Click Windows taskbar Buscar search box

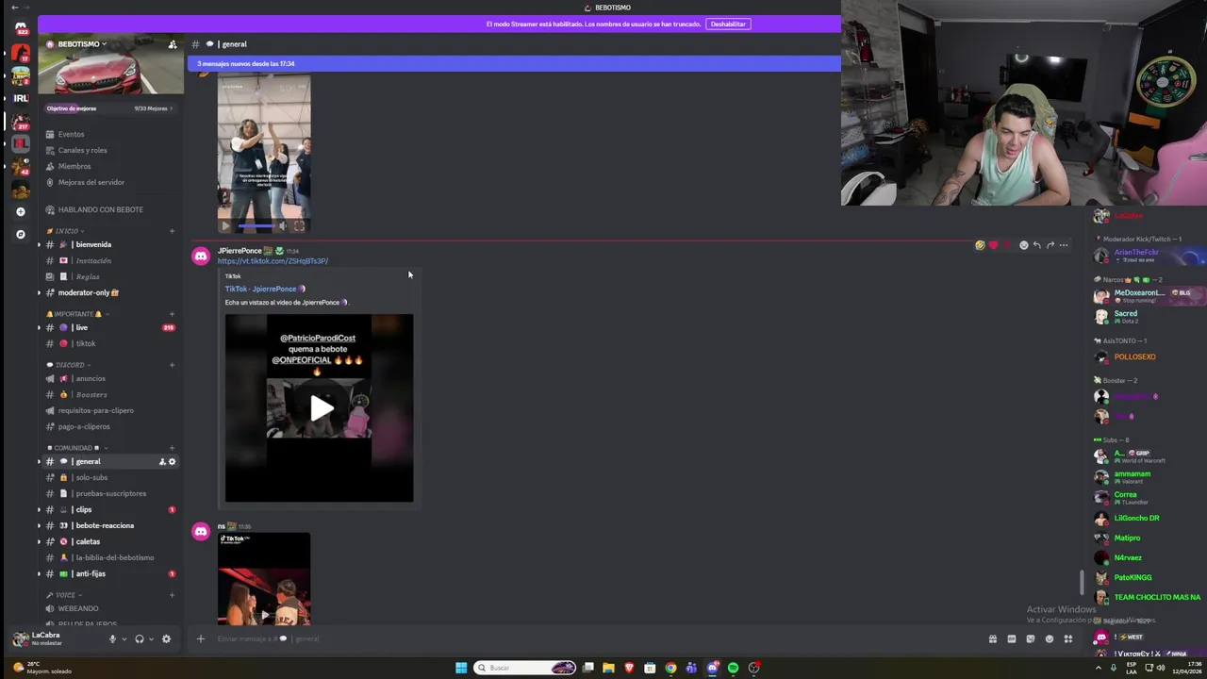[525, 668]
